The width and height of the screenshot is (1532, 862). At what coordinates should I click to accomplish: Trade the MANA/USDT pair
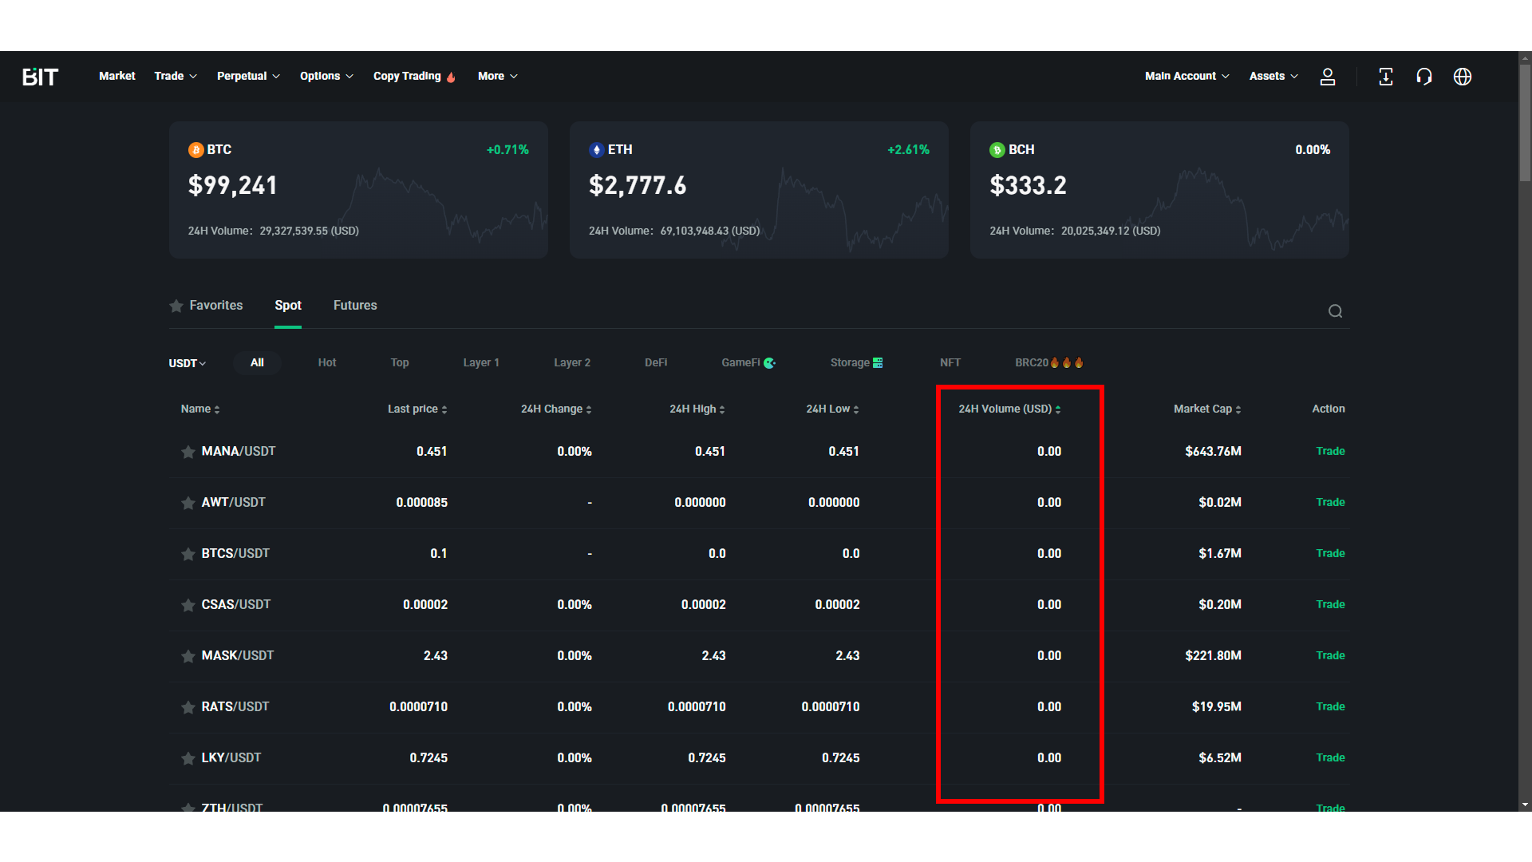coord(1330,452)
